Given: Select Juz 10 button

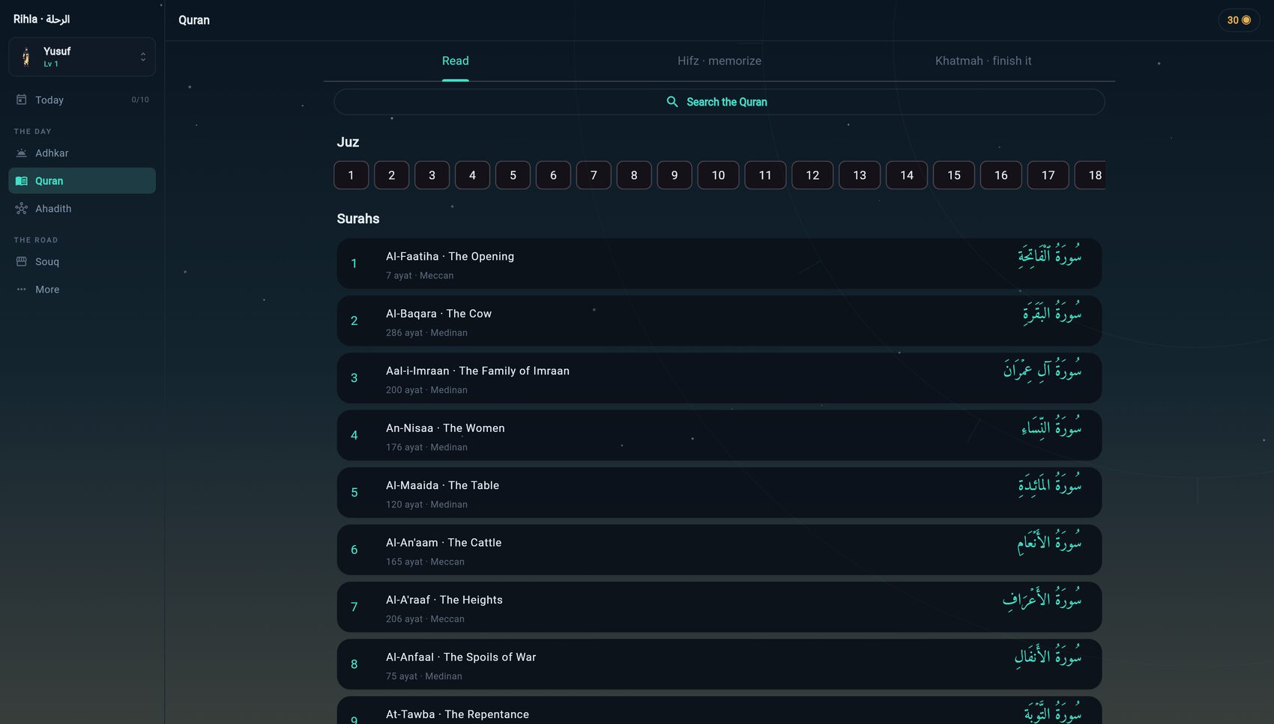Looking at the screenshot, I should tap(718, 175).
